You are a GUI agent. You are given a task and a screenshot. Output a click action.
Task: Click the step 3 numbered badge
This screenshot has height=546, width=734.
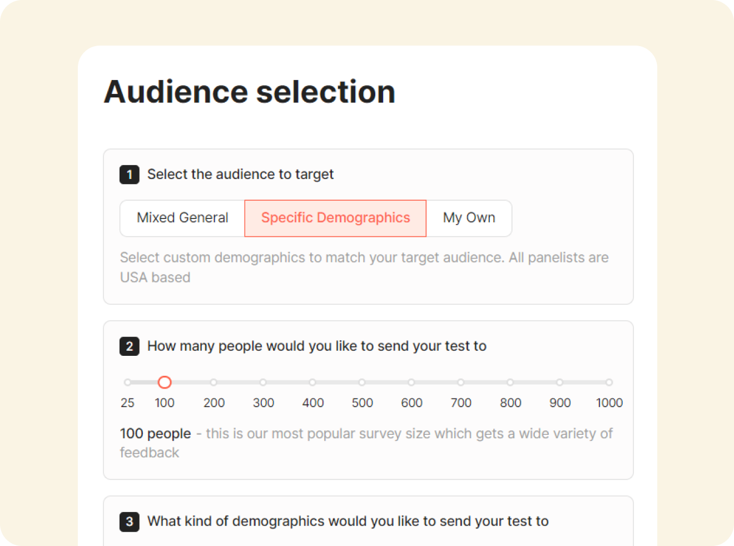pos(129,522)
